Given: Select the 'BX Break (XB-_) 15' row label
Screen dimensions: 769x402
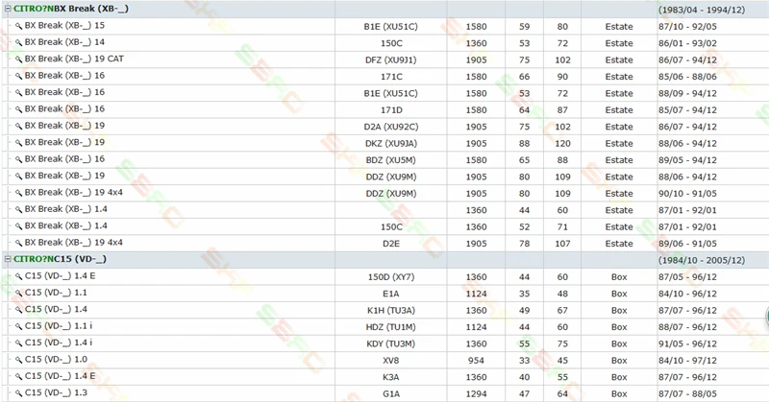Looking at the screenshot, I should 64,26.
